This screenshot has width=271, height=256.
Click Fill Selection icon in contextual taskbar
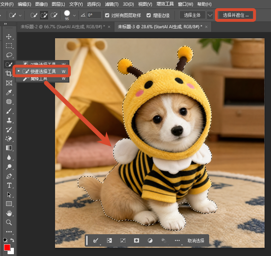[x=164, y=240]
